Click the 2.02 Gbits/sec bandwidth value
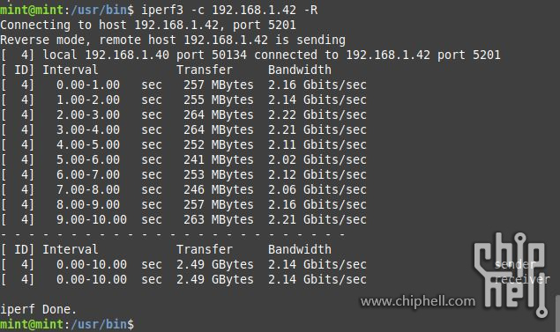Screen dimensions: 560x332 pos(317,159)
